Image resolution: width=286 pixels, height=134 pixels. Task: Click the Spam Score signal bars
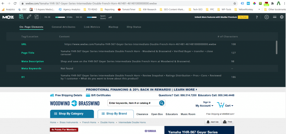pyautogui.click(x=110, y=17)
